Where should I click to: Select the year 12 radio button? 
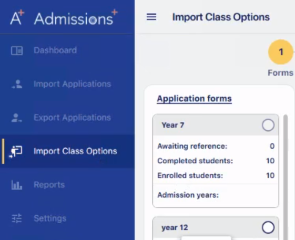[x=268, y=227]
